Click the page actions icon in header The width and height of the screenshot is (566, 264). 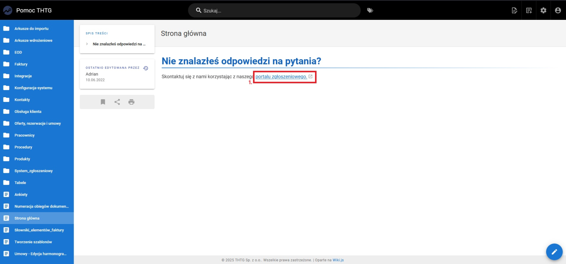(514, 10)
